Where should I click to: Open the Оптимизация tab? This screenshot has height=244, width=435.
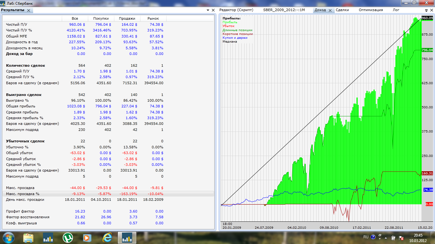tap(371, 10)
